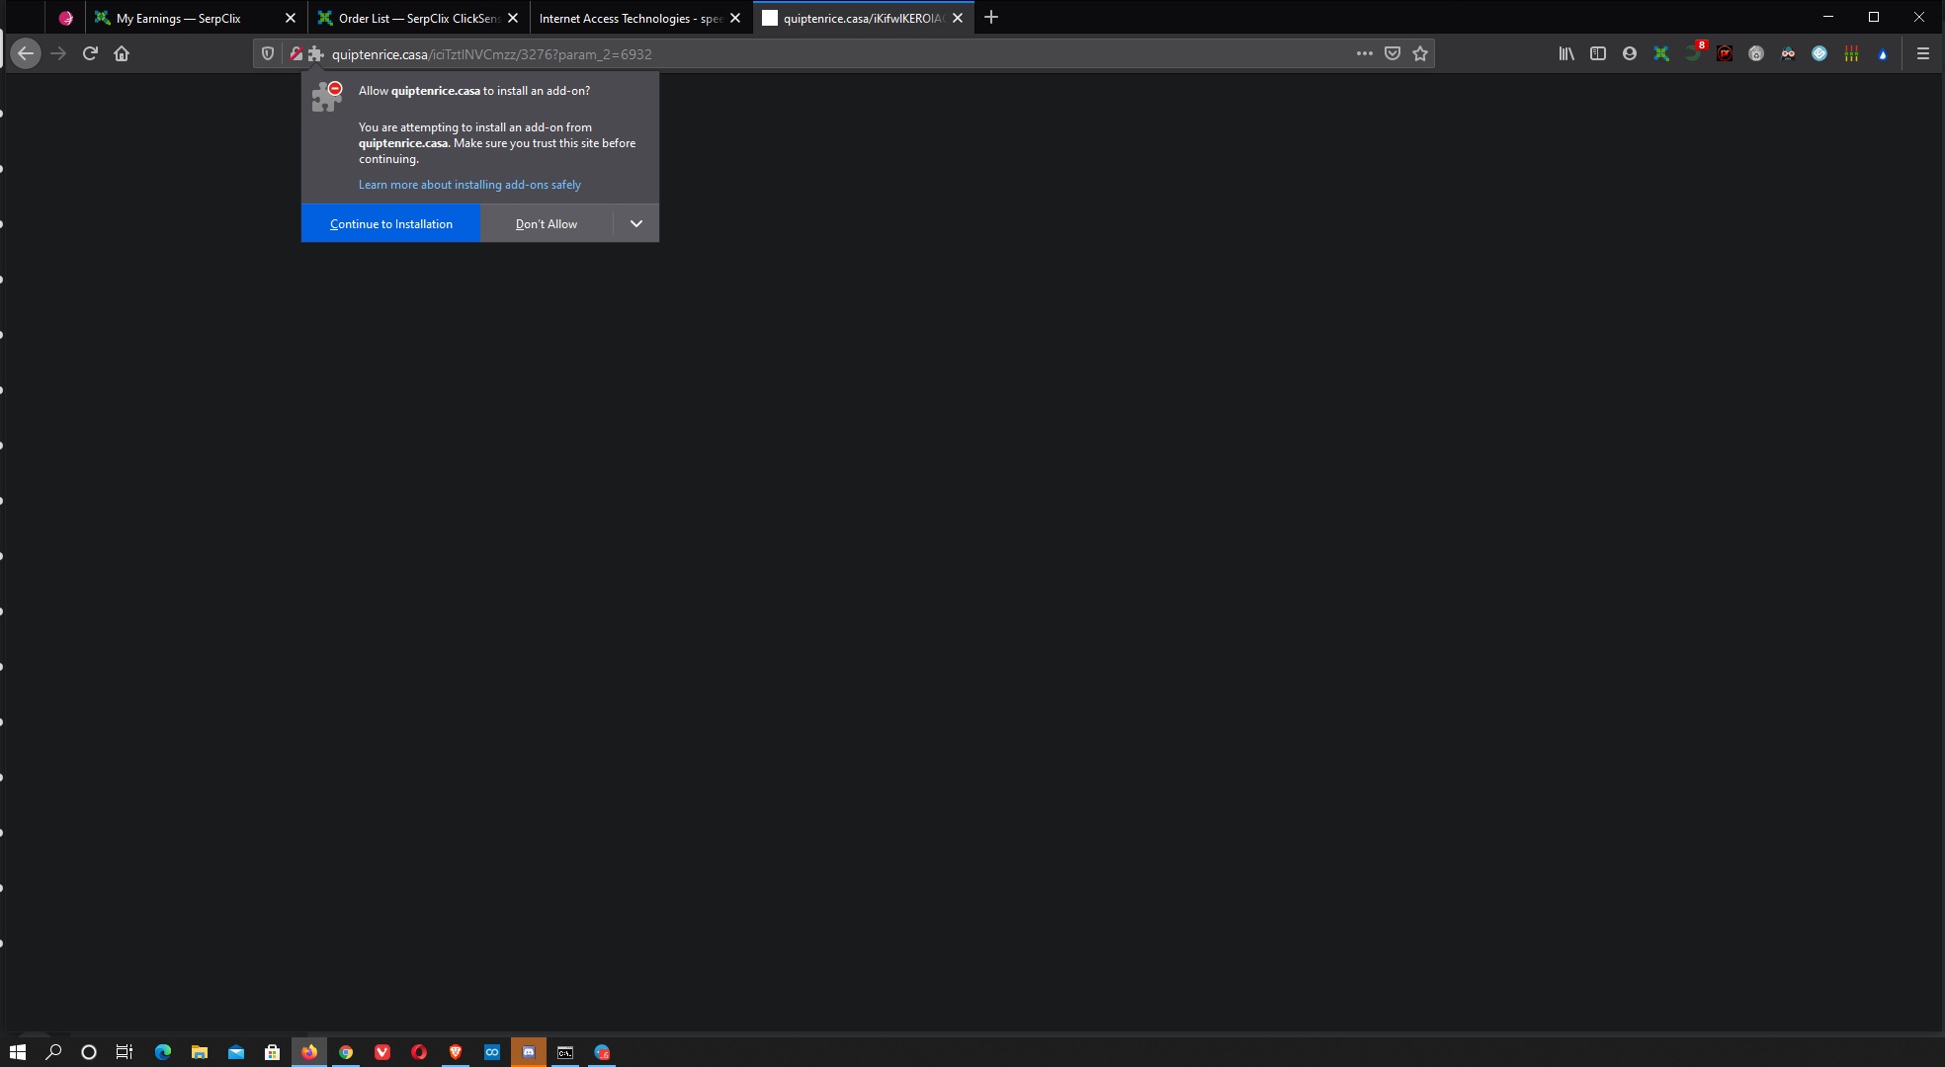The height and width of the screenshot is (1067, 1945).
Task: Open the Firefox account icon
Action: point(1630,54)
